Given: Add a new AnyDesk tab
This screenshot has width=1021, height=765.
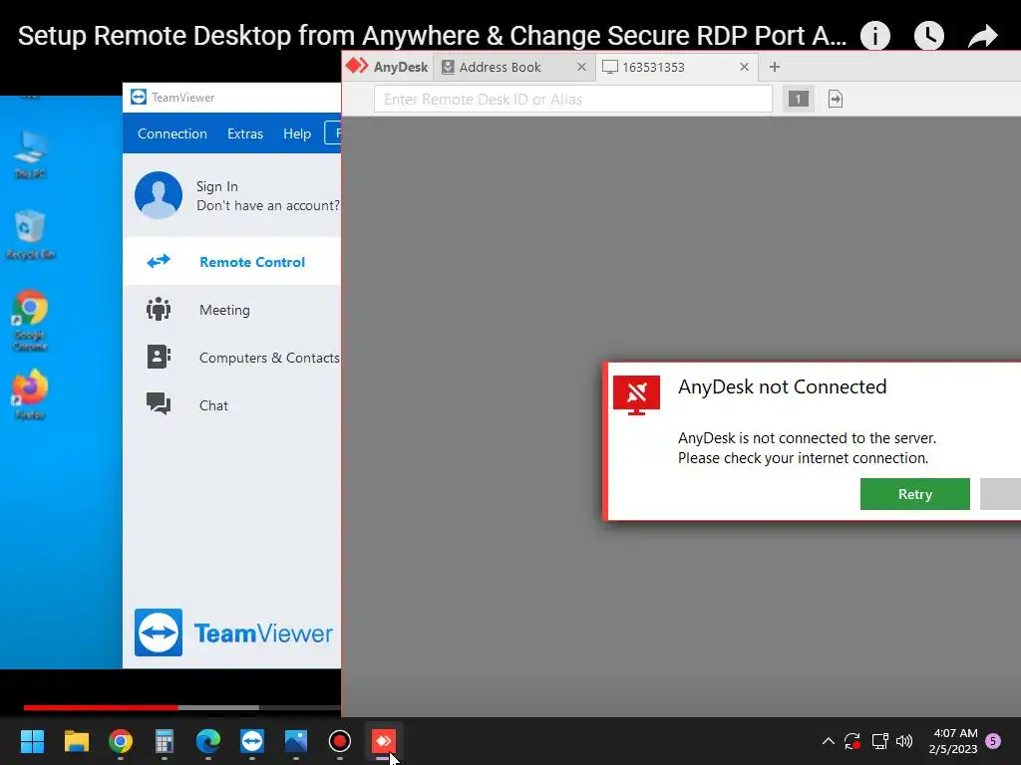Looking at the screenshot, I should tap(774, 67).
